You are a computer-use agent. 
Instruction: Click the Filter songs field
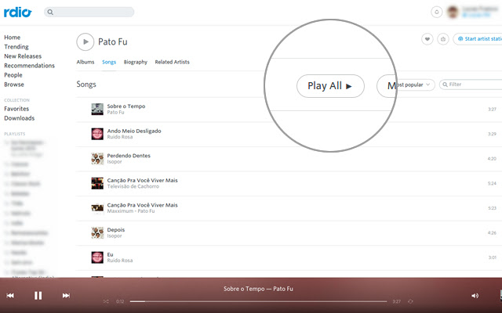471,85
